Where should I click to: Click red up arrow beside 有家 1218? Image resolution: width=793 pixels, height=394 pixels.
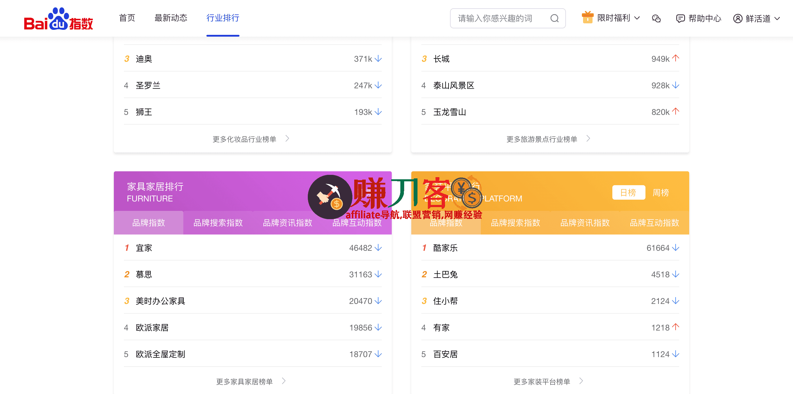[x=675, y=327]
